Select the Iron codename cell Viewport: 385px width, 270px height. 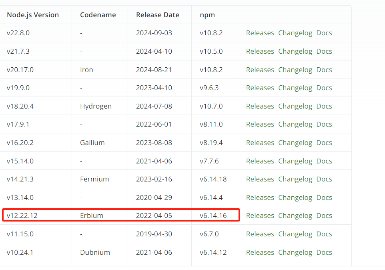point(86,70)
